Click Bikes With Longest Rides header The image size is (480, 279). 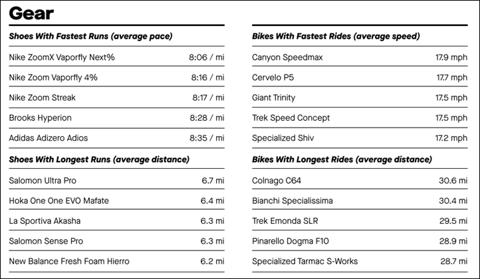tap(342, 159)
